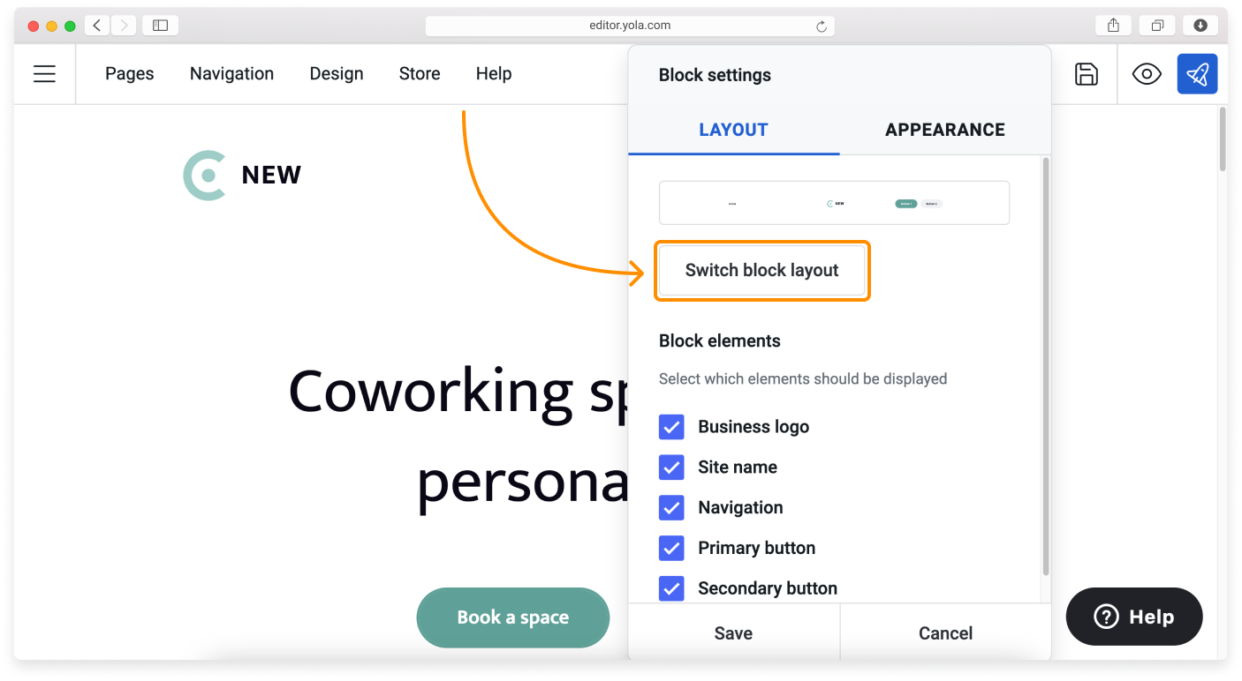Publish site using the rocket icon
The image size is (1242, 681).
pyautogui.click(x=1197, y=74)
